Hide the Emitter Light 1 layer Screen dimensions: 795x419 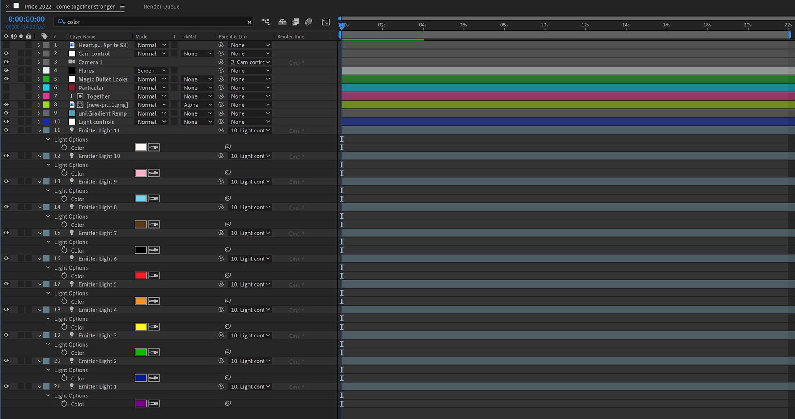pos(6,386)
